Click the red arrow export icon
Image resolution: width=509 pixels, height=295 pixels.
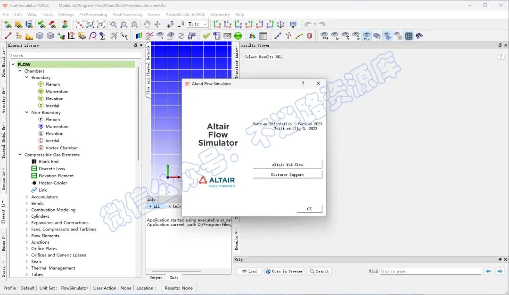[52, 25]
